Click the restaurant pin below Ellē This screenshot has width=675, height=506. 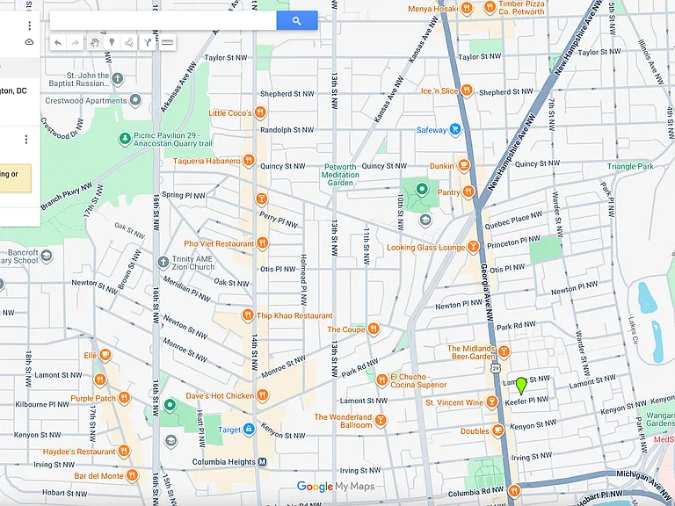[100, 379]
